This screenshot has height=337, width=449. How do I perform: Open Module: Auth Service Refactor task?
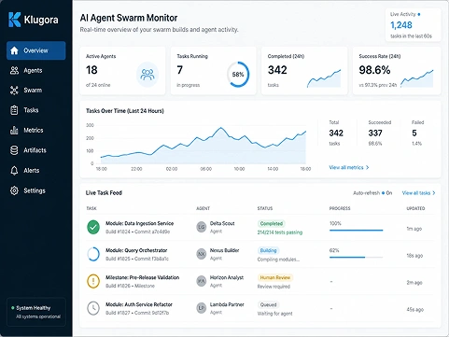(x=139, y=304)
